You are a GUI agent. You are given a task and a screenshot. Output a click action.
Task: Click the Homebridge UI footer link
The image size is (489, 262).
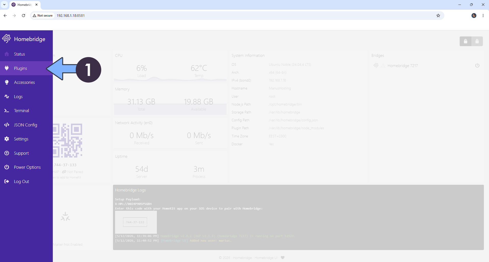(266, 258)
